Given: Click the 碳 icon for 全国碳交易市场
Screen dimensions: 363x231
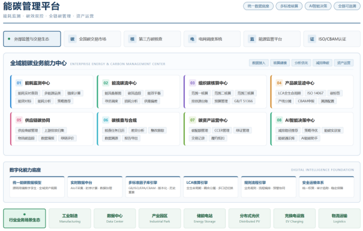Looking at the screenshot, I should 73,39.
